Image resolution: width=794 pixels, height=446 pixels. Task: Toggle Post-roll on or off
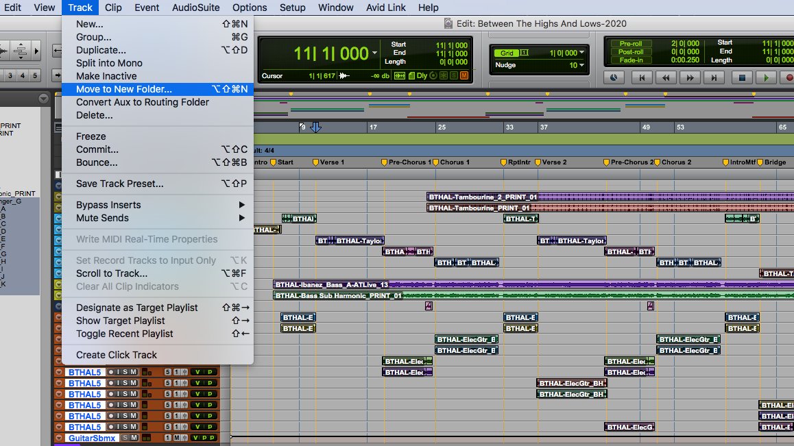pyautogui.click(x=630, y=51)
